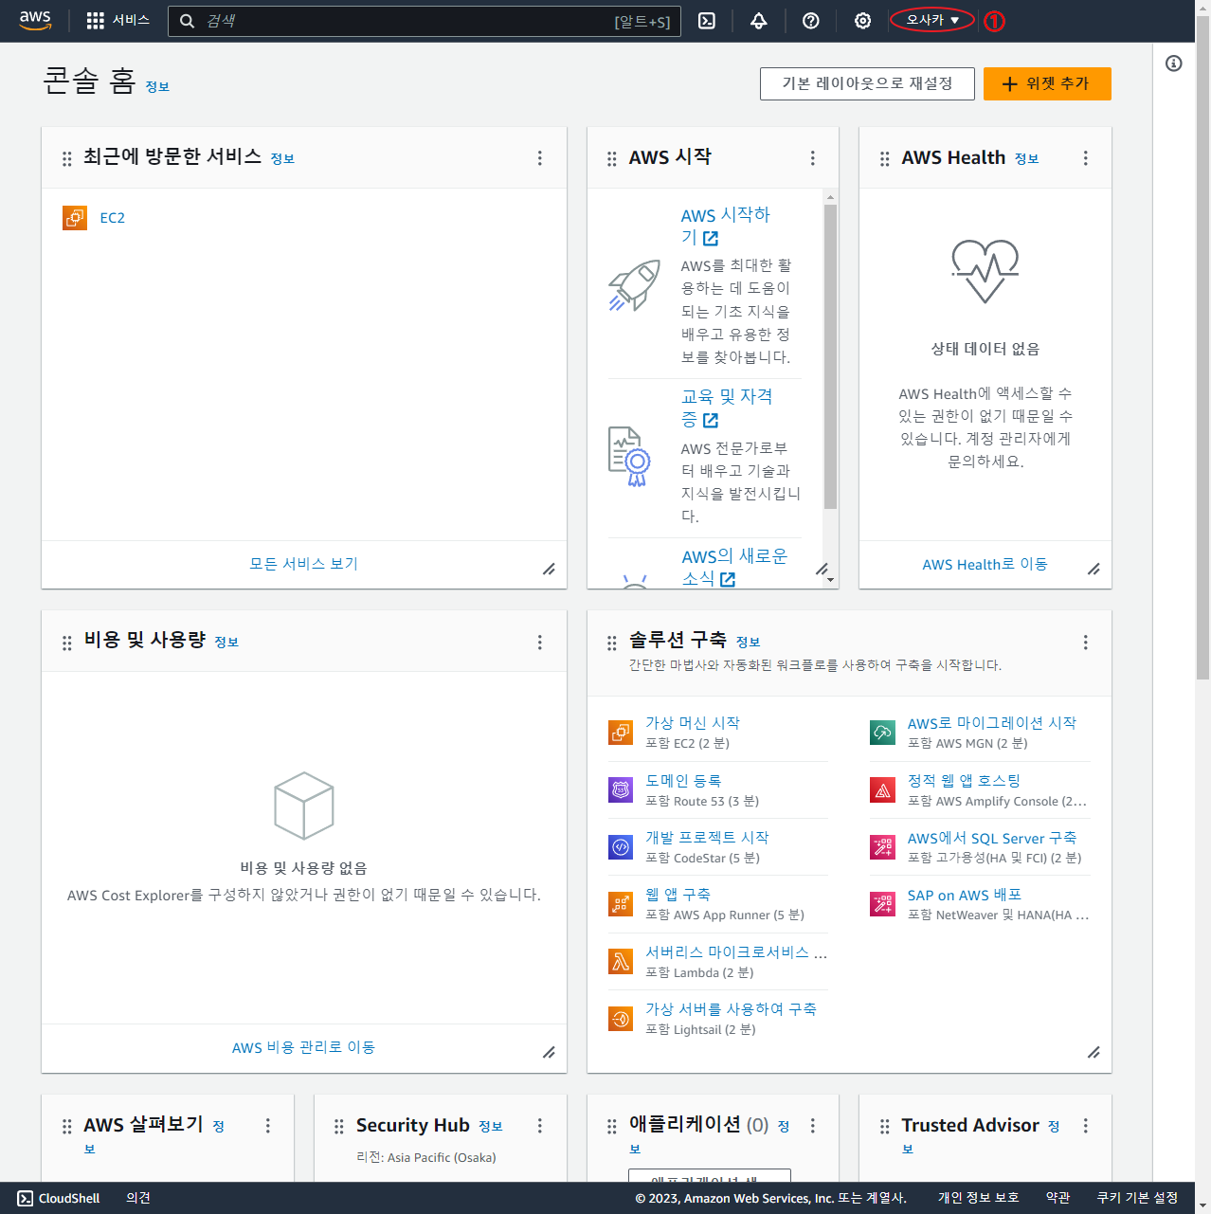The image size is (1211, 1214).
Task: Click the 가상 머신 시작 EC2 icon
Action: 621,733
